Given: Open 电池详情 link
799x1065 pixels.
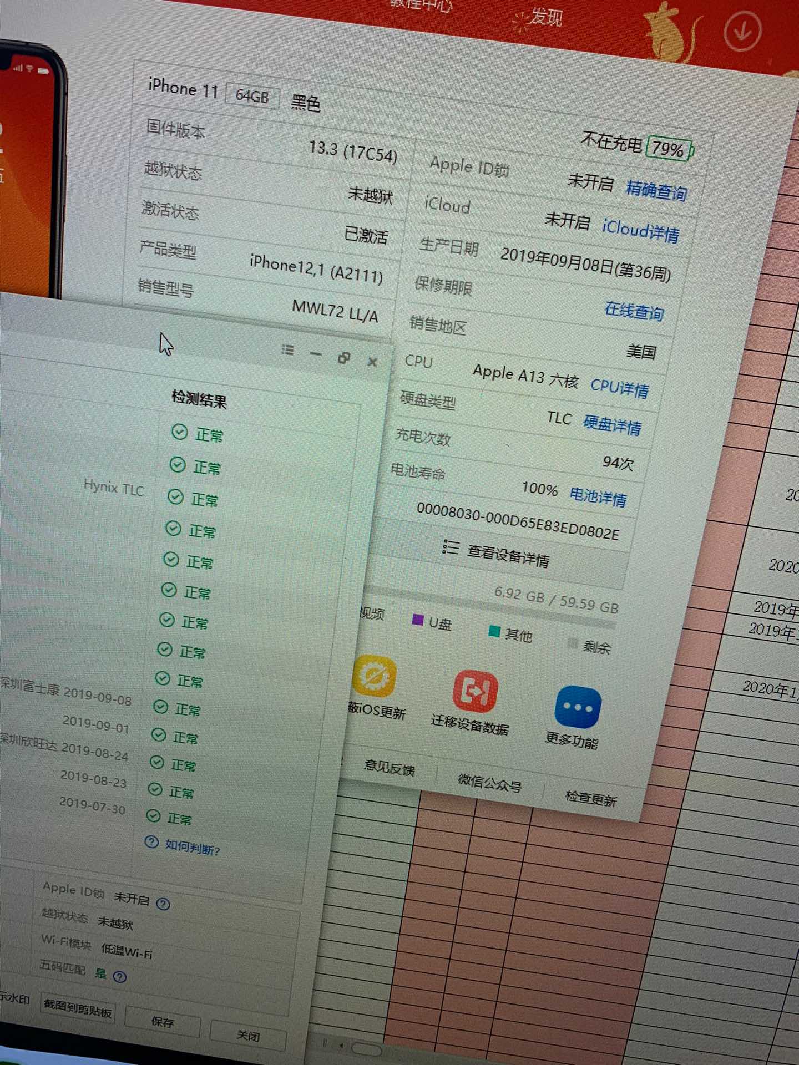Looking at the screenshot, I should [x=598, y=497].
